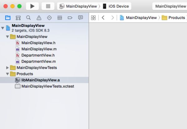
Task: Collapse the MainDisplayView project root
Action: [x=2, y=28]
